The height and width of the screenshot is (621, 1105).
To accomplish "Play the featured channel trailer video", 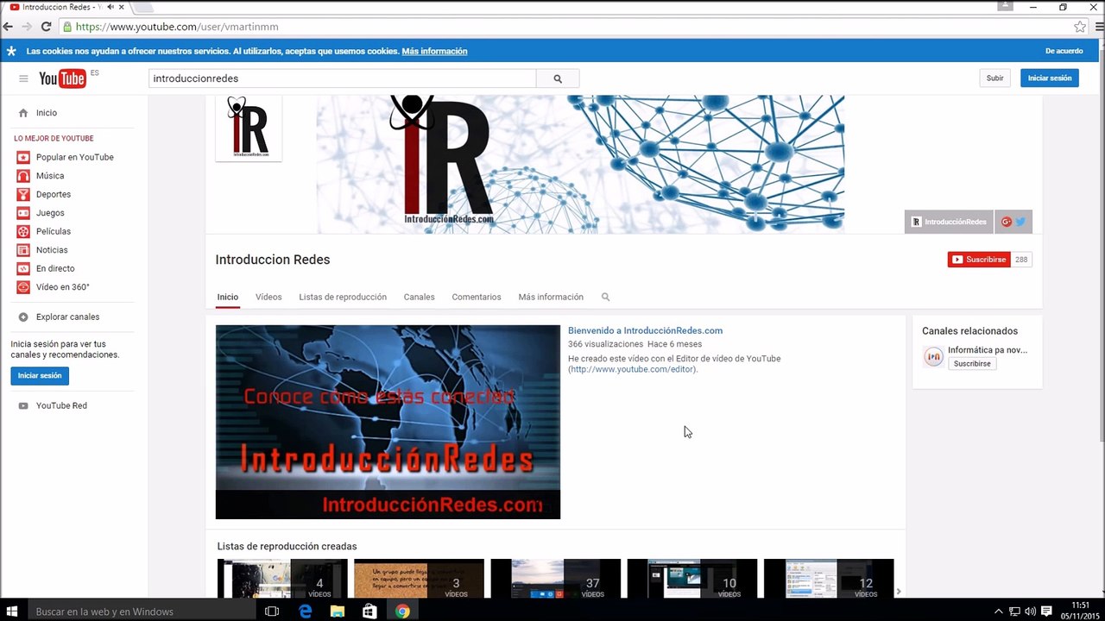I will 388,422.
